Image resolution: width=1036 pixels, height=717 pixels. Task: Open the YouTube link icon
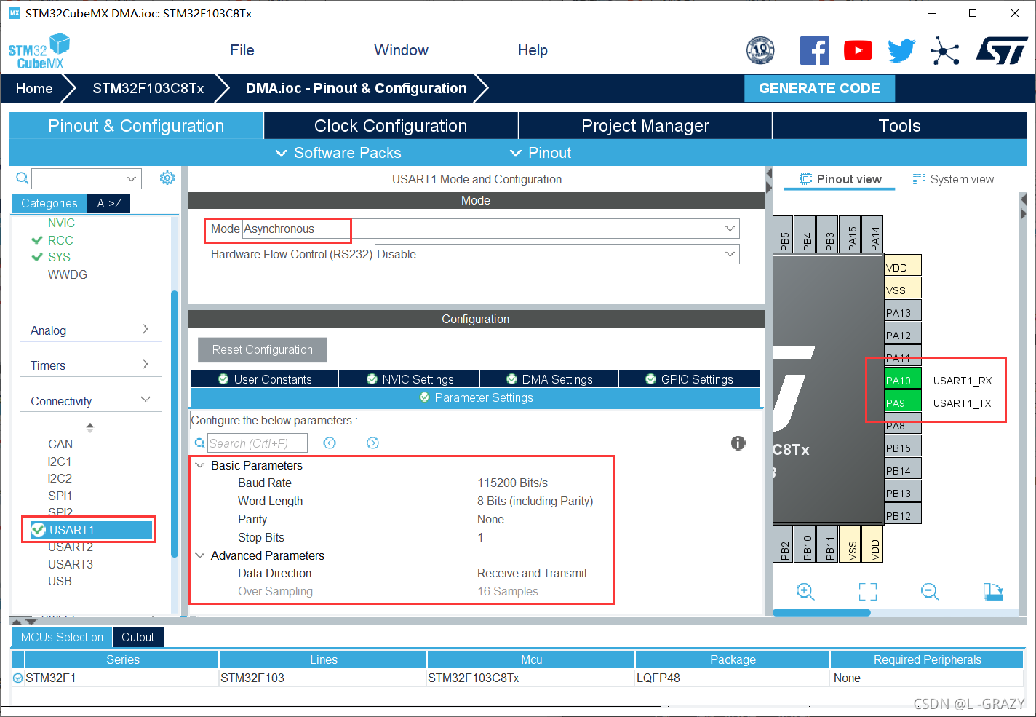pyautogui.click(x=858, y=50)
